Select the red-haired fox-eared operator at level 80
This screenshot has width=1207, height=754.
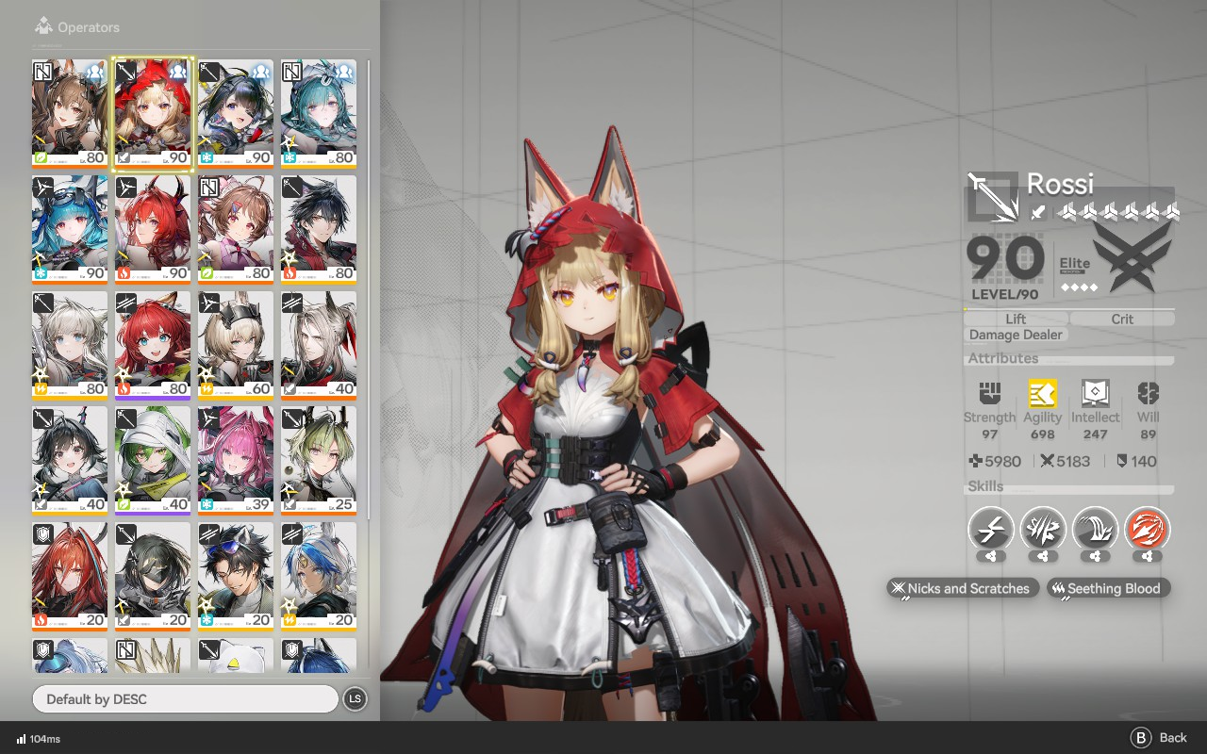pyautogui.click(x=153, y=346)
